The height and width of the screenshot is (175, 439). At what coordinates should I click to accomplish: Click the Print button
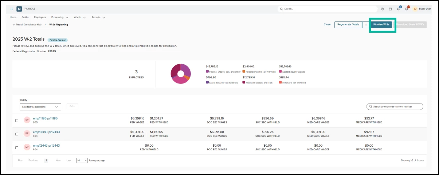pyautogui.click(x=72, y=107)
